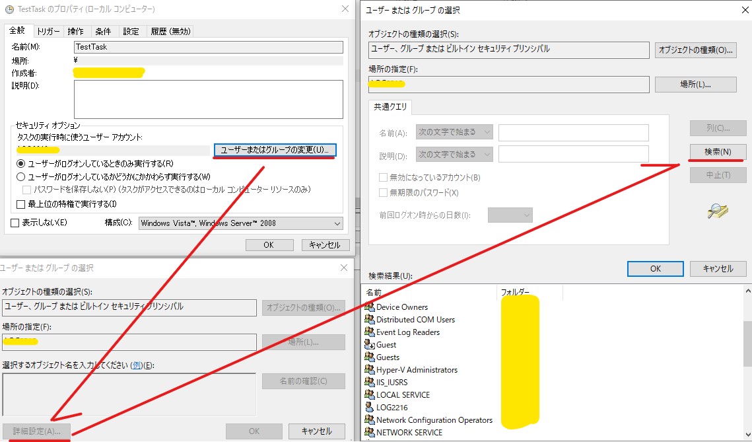This screenshot has height=442, width=752.
Task: Open the 前回ログオン時からの日数 dropdown
Action: pyautogui.click(x=510, y=215)
